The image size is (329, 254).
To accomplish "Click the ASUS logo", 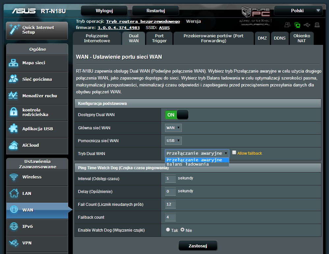I will [24, 11].
